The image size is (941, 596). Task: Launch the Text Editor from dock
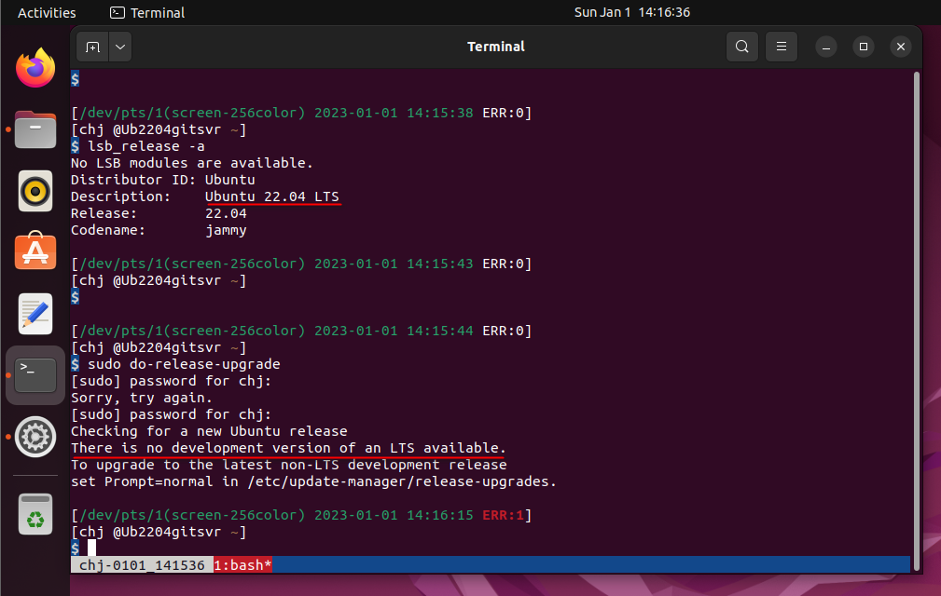tap(35, 314)
